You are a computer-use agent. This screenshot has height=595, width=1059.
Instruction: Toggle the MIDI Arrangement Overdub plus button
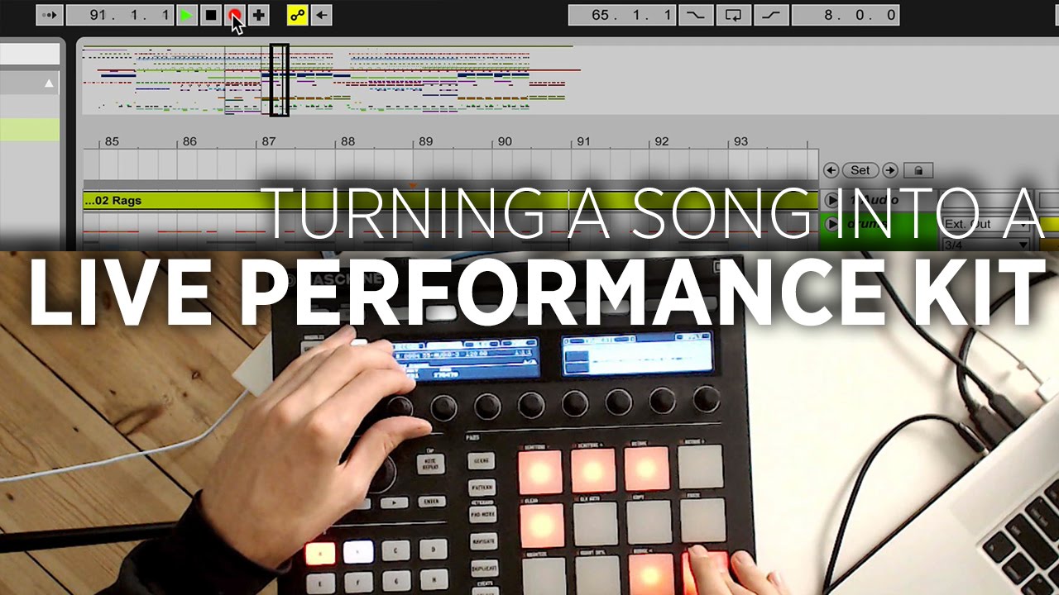pos(258,15)
